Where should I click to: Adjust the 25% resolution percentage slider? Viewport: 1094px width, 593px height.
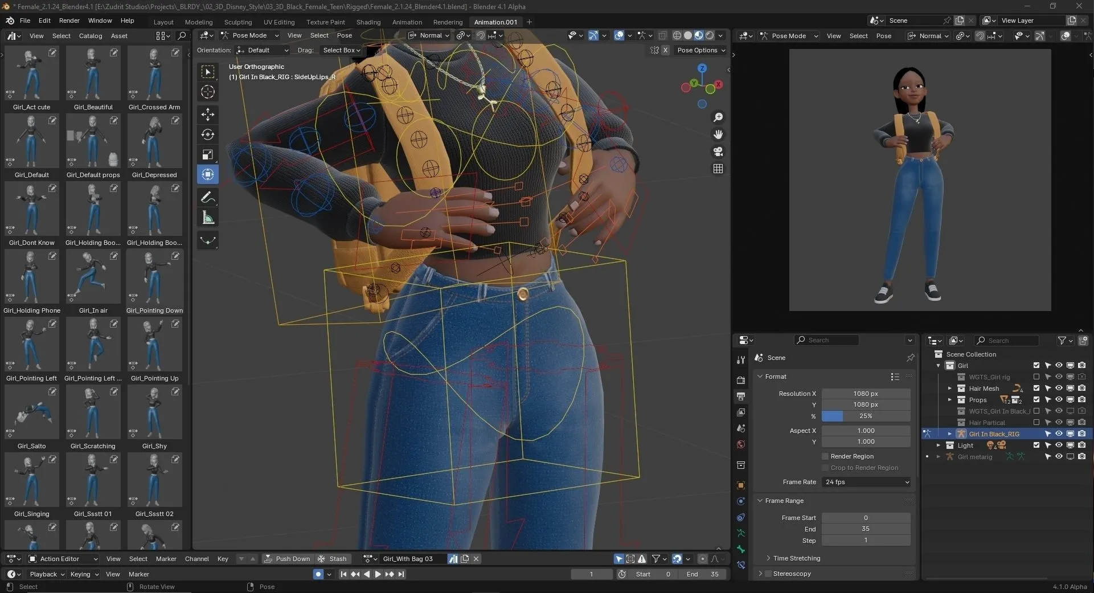[866, 416]
